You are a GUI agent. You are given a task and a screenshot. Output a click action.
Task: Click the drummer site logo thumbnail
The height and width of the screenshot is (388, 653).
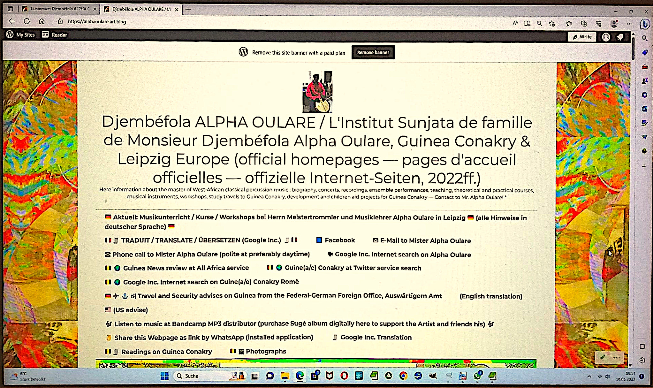pos(317,92)
